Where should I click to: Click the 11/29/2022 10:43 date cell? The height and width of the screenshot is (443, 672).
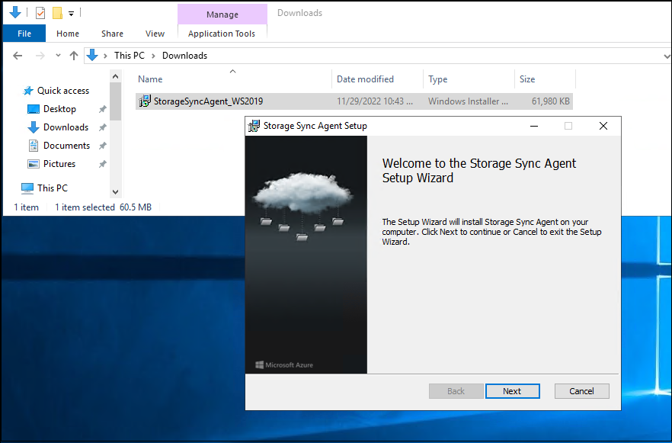tap(375, 101)
